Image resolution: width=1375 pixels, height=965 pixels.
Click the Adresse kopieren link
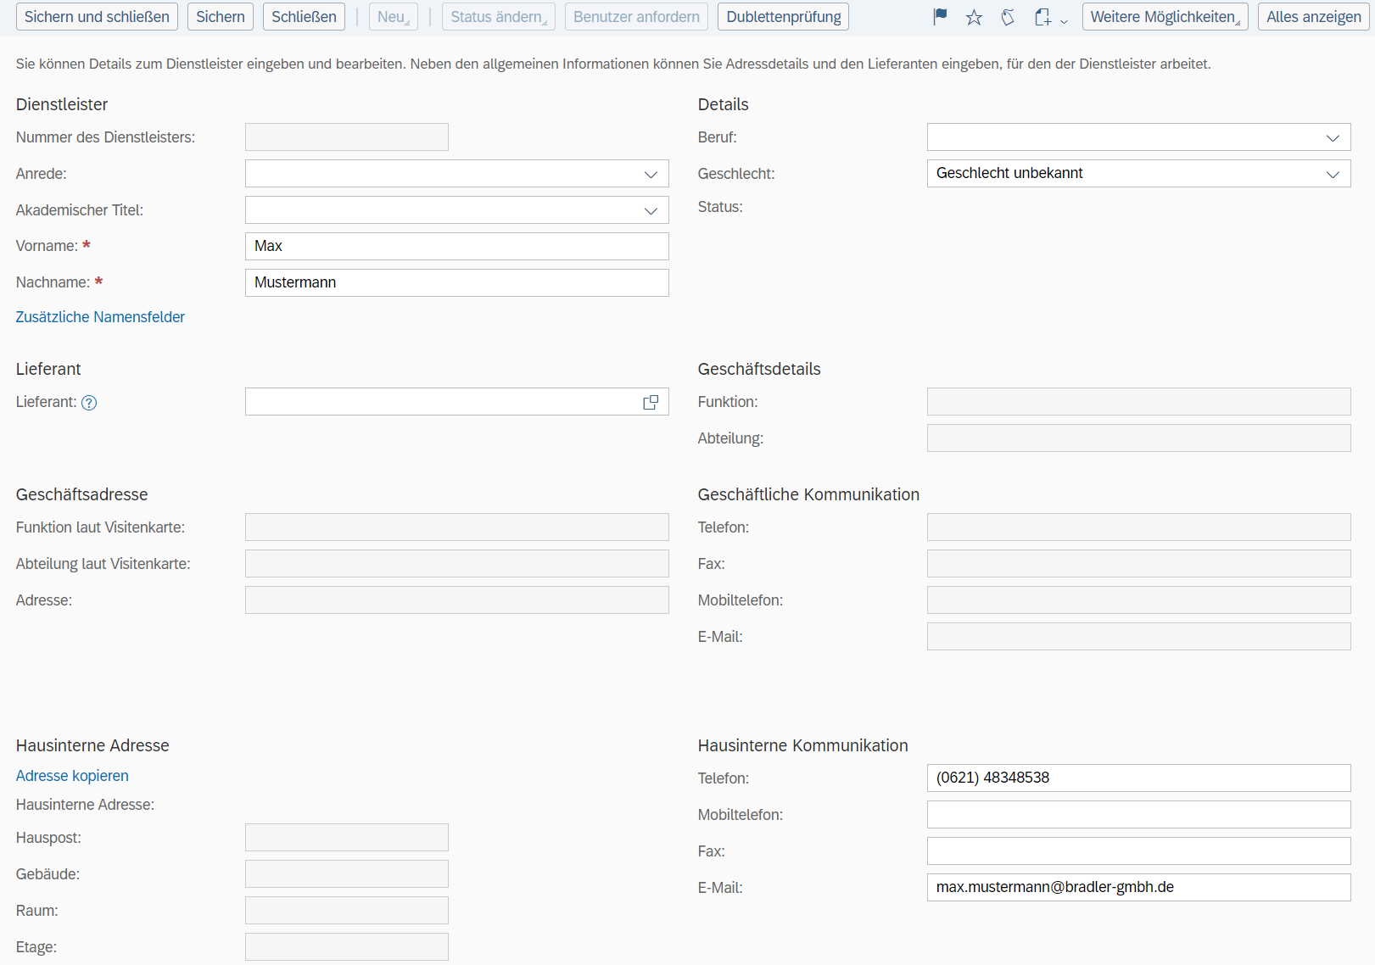[x=72, y=776]
